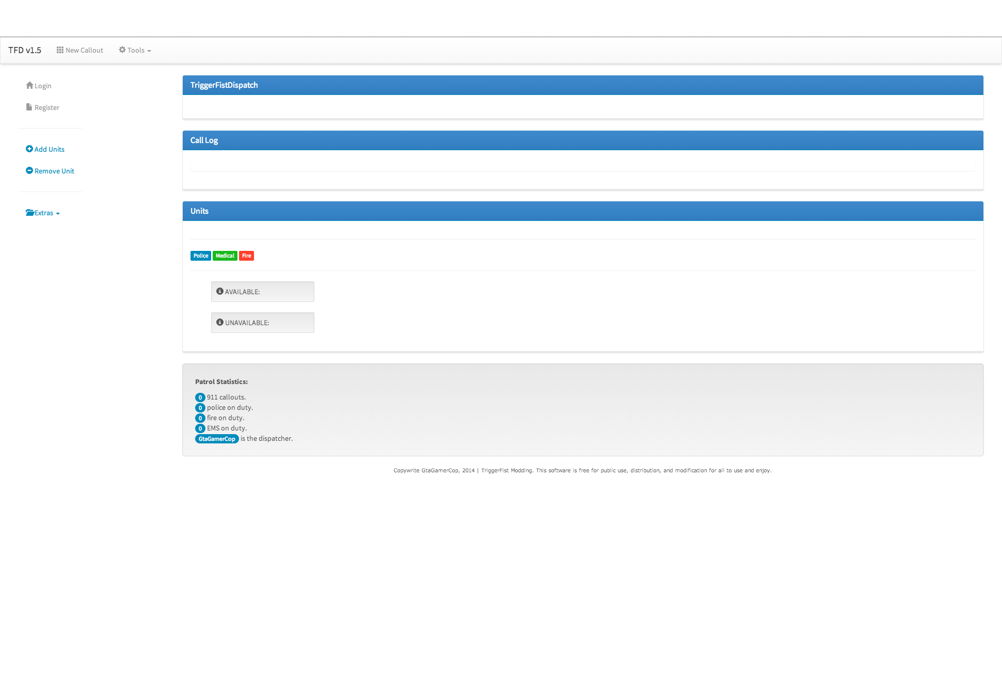Click the folder icon next to Extras
The height and width of the screenshot is (685, 1002).
pos(30,213)
